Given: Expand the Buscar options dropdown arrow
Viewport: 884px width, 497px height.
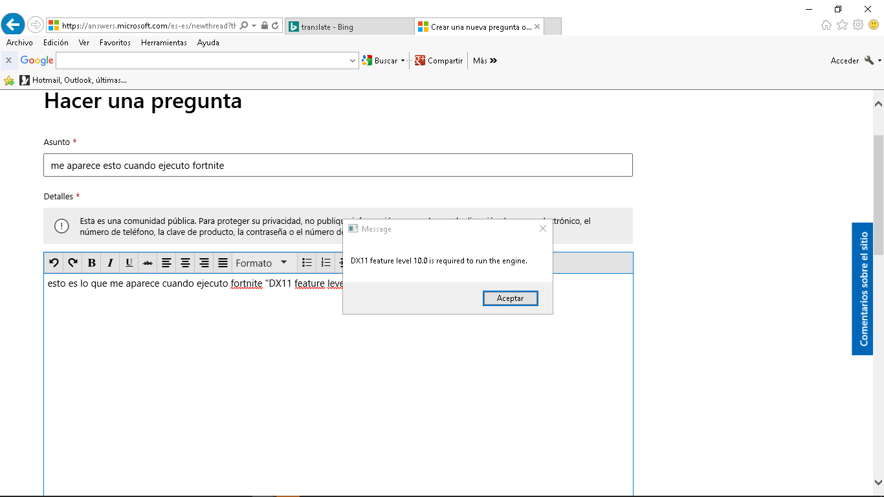Looking at the screenshot, I should (x=403, y=60).
